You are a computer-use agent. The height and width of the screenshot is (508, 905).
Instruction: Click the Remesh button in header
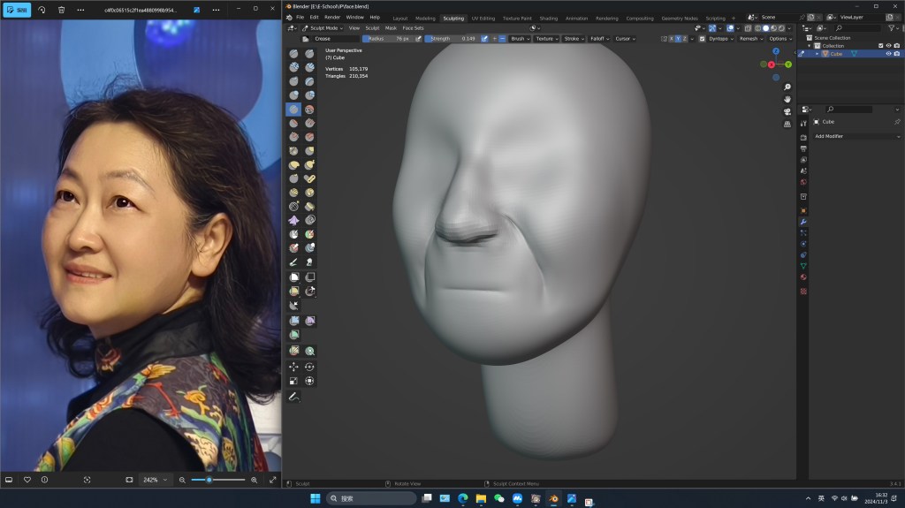tap(749, 39)
